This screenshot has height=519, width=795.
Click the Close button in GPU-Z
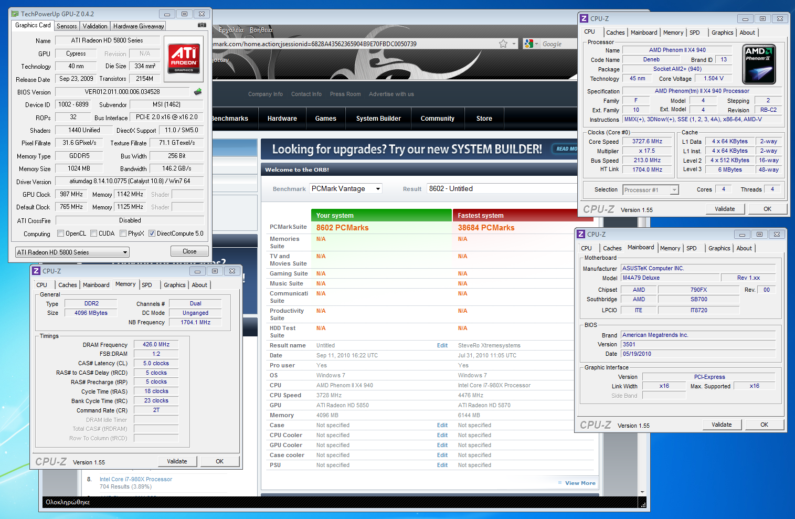(x=189, y=251)
